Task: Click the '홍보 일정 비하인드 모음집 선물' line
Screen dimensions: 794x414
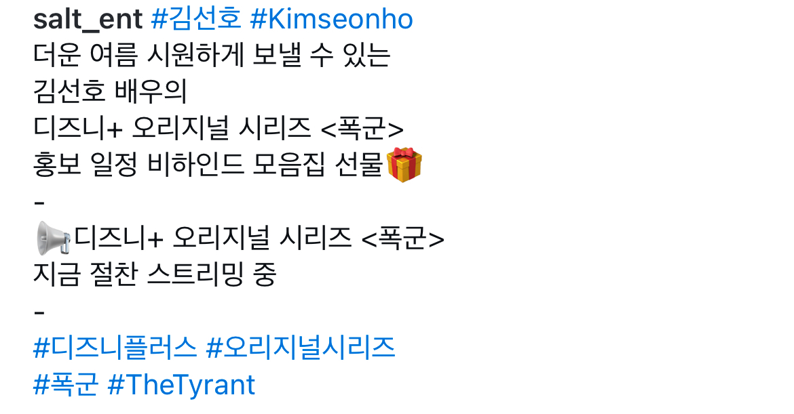Action: coord(208,165)
